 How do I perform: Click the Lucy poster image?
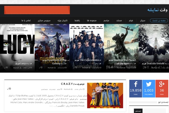(x=17, y=48)
